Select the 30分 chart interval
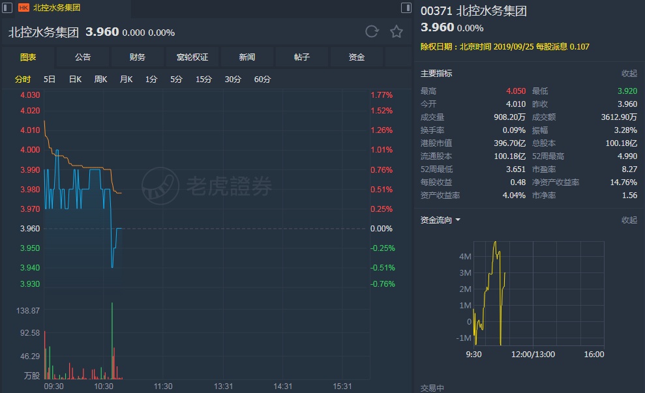 (x=232, y=80)
